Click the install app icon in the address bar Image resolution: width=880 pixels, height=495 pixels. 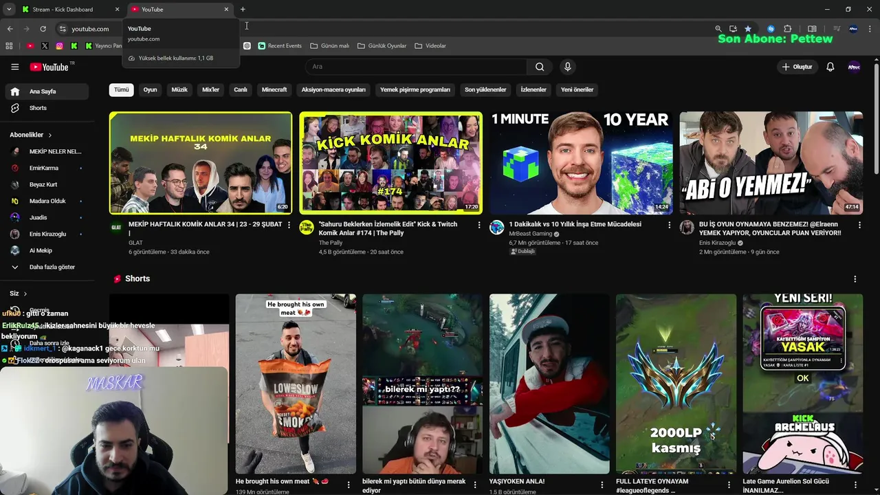pyautogui.click(x=733, y=29)
